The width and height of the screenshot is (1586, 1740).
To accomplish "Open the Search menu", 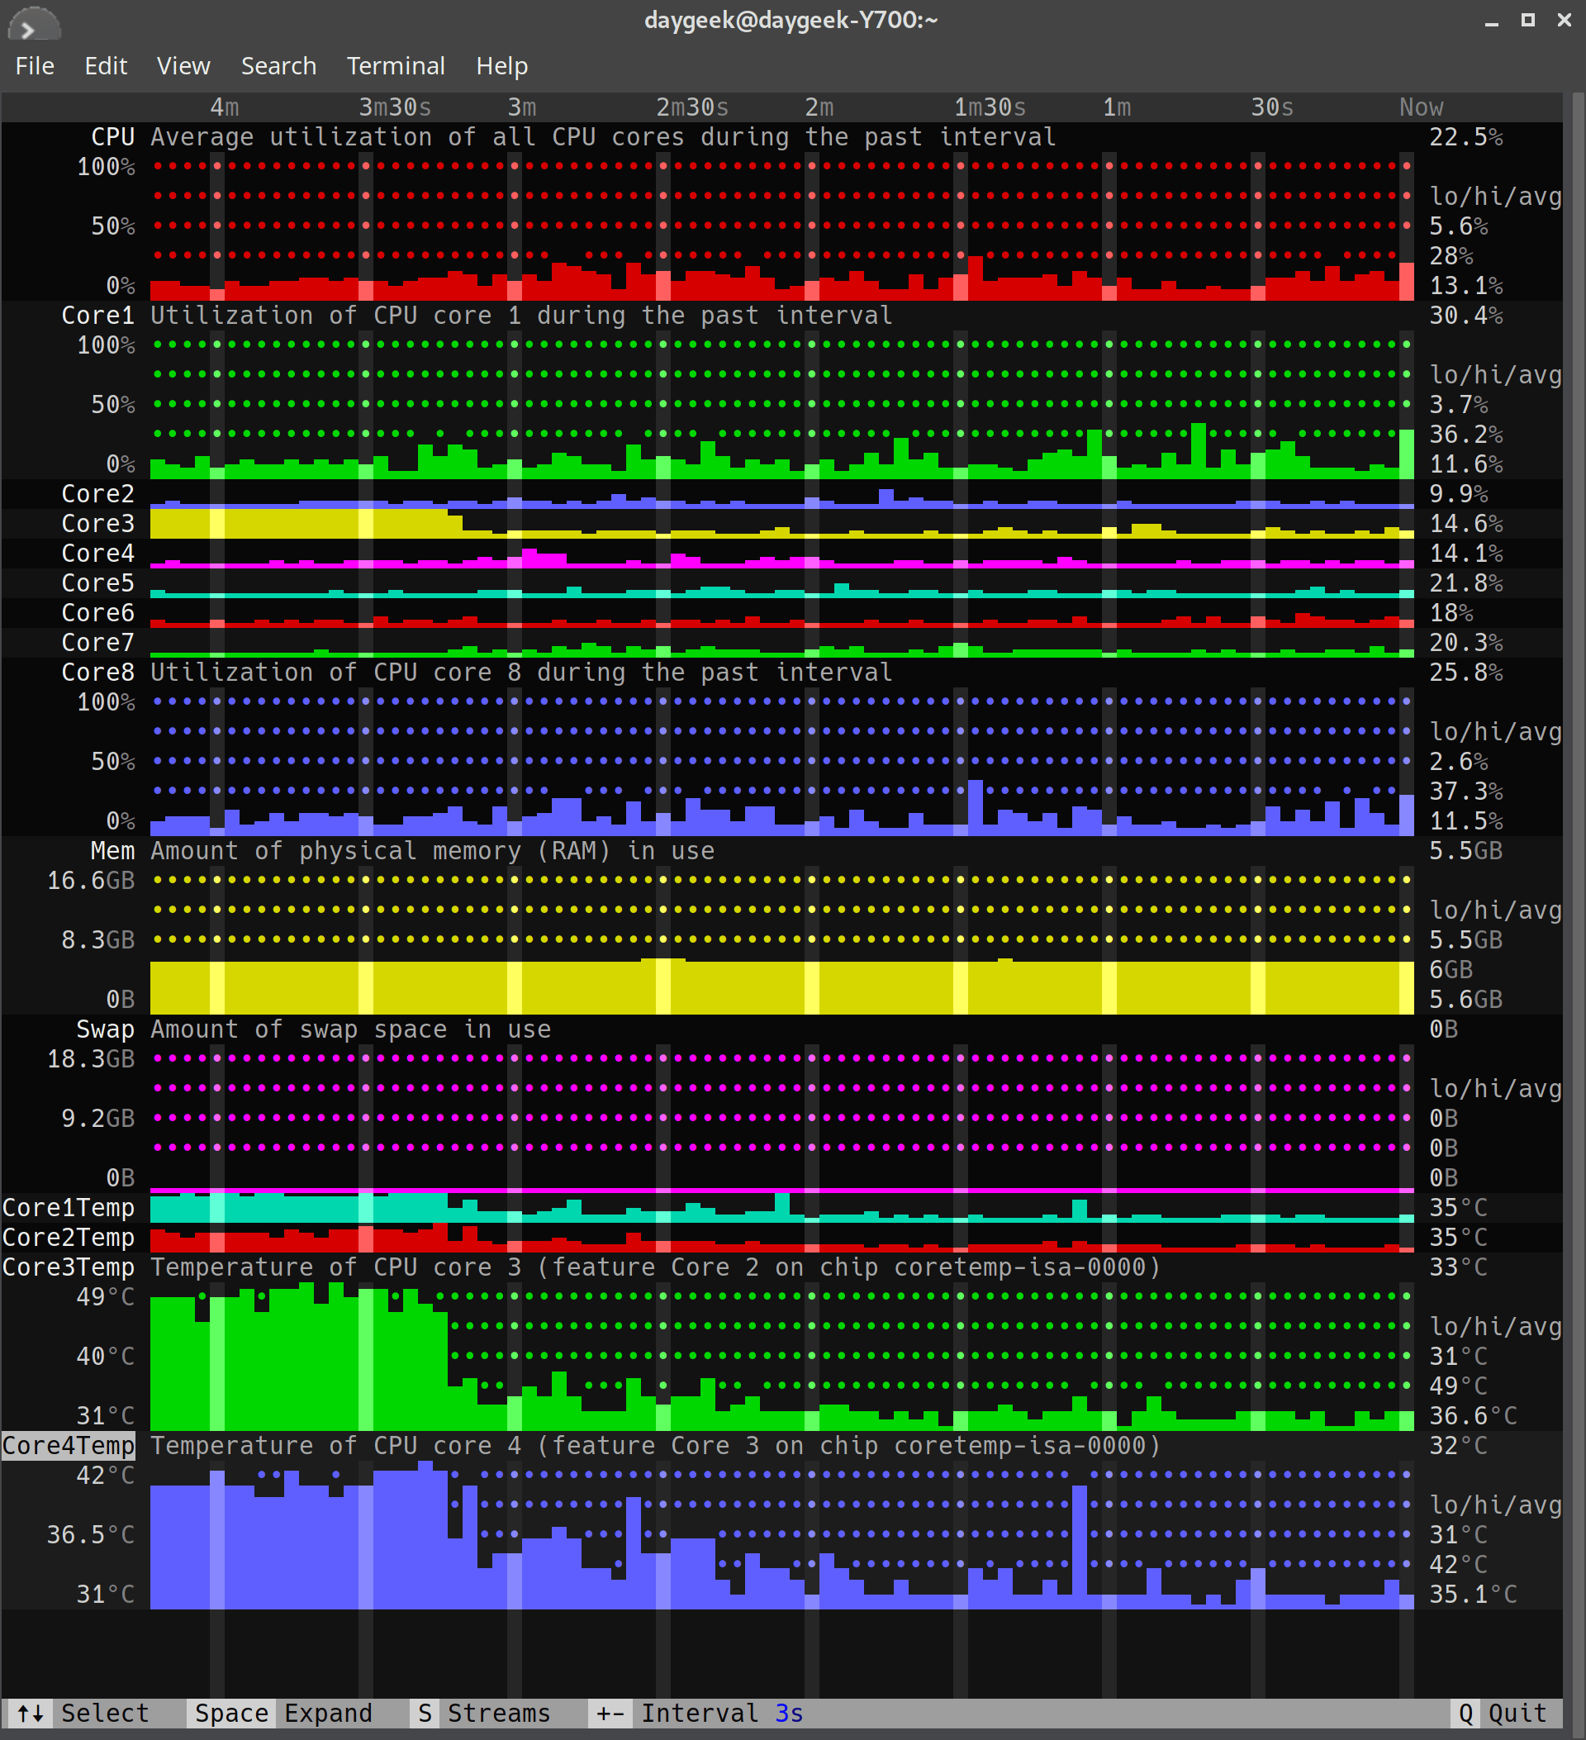I will tap(278, 65).
